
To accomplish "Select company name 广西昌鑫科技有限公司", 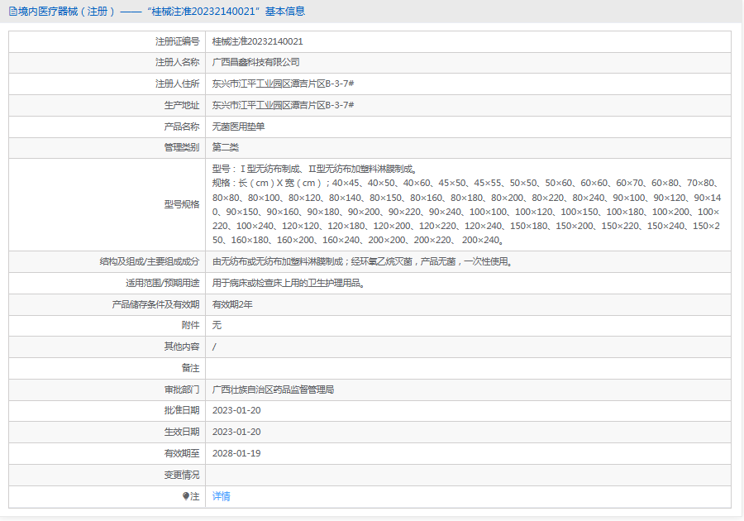I will [255, 62].
